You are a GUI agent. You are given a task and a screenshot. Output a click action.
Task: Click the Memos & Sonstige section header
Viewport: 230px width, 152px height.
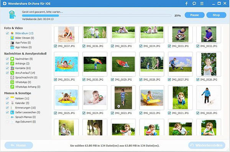point(18,93)
